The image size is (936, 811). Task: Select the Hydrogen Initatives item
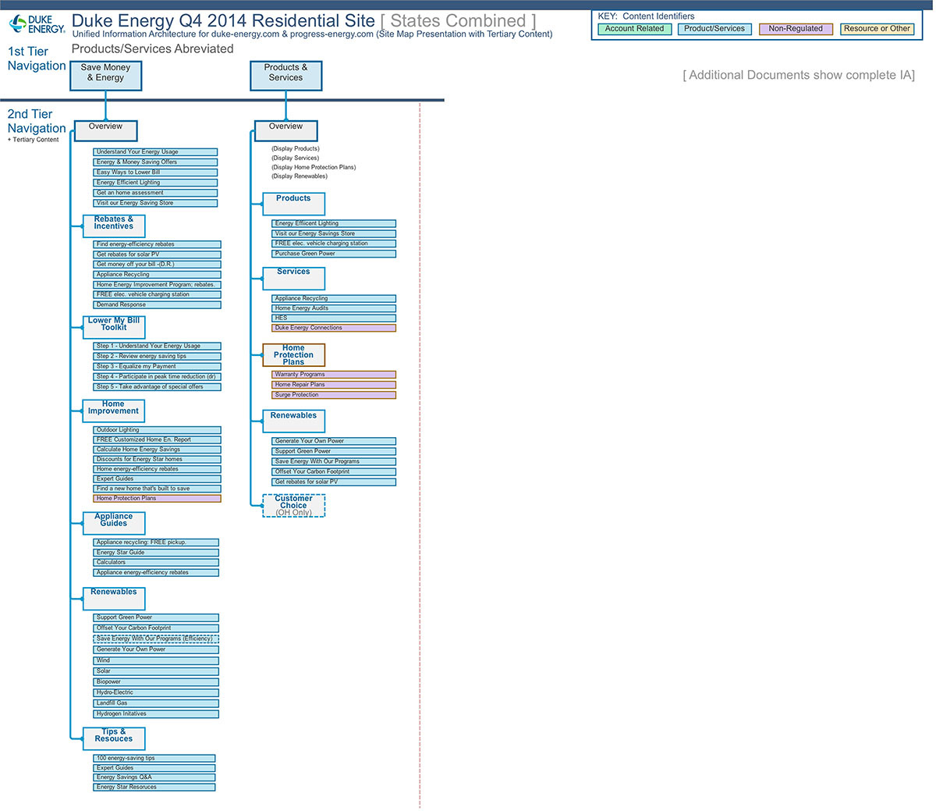coord(156,714)
